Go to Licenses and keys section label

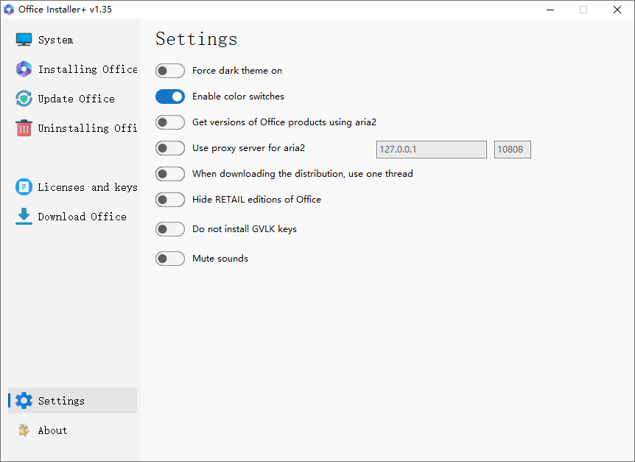(87, 187)
